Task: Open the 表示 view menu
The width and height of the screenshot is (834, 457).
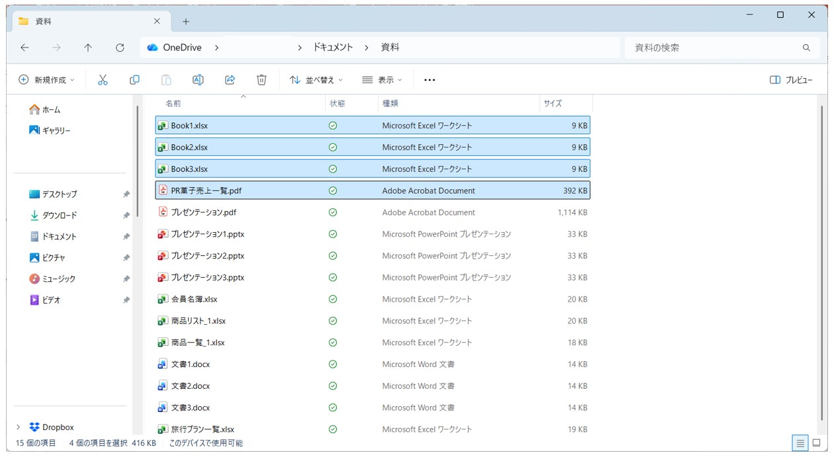Action: click(x=382, y=80)
